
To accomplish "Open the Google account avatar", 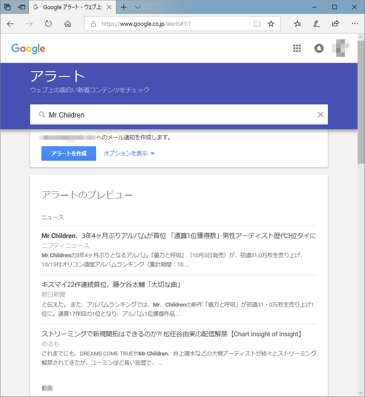I will click(x=341, y=48).
